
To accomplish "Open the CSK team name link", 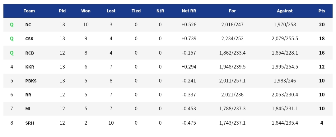I will click(29, 39).
